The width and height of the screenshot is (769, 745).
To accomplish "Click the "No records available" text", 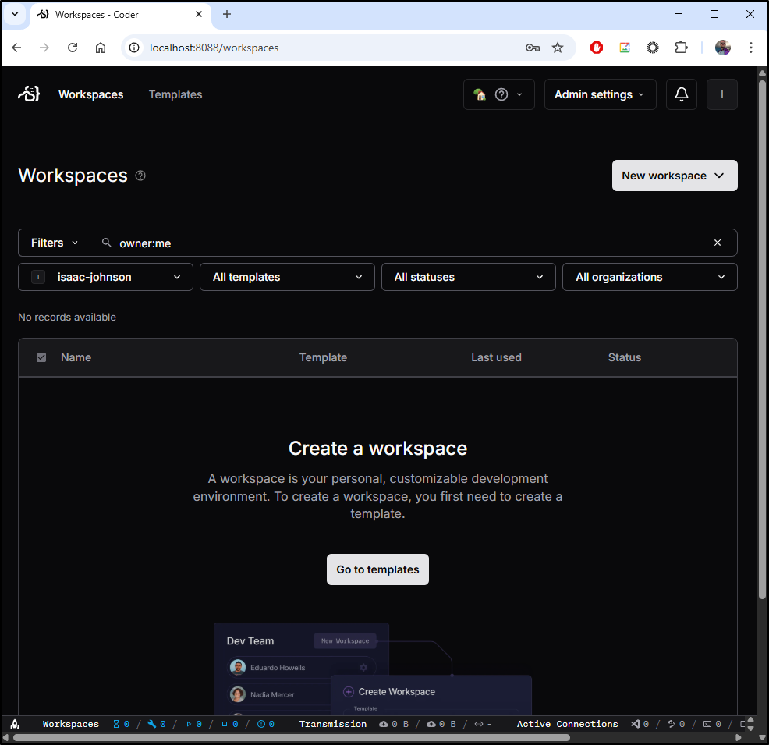I will coord(67,317).
